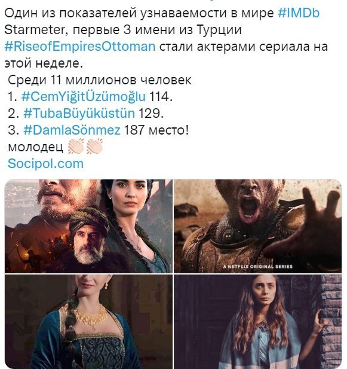Expand the image of the girl by the brick wall
This screenshot has width=347, height=369.
258,322
